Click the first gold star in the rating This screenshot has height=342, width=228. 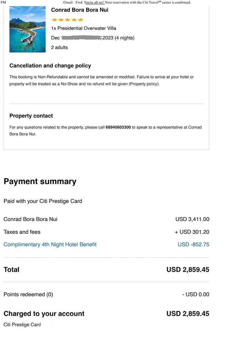(x=54, y=20)
